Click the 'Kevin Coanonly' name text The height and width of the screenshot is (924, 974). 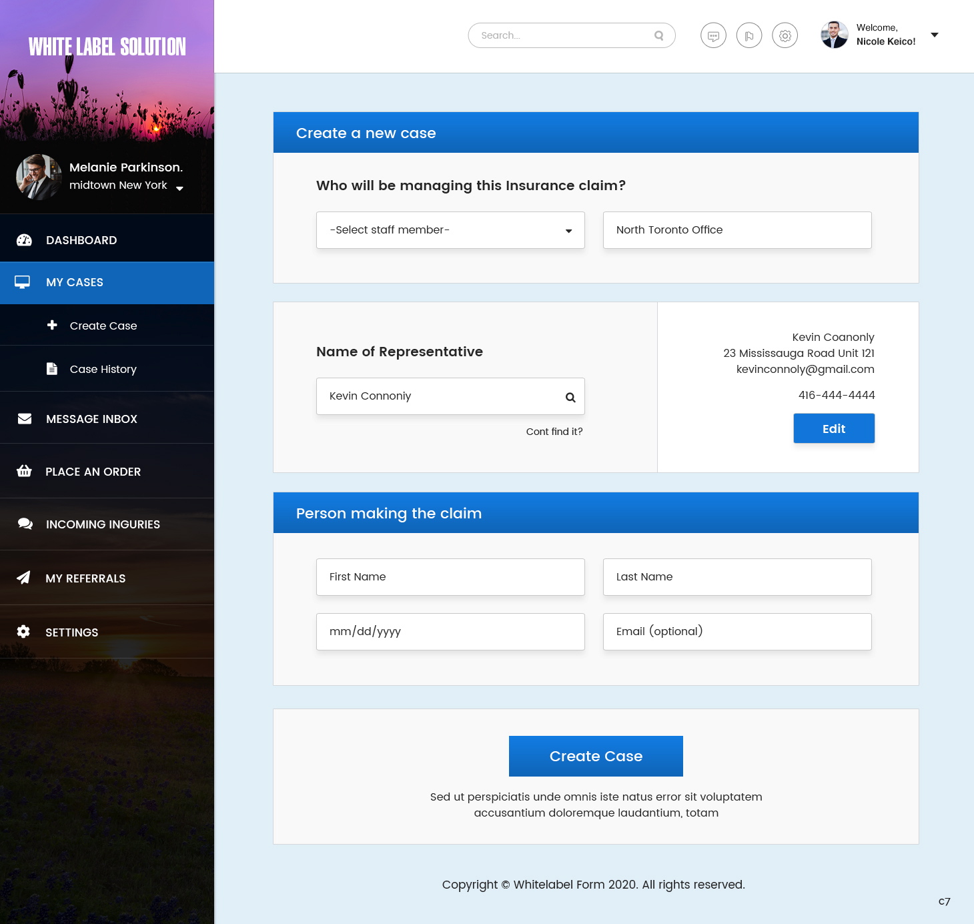click(833, 337)
